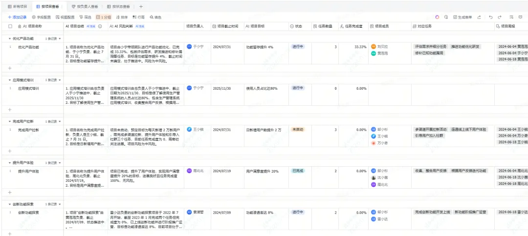Screen dimensions: 528x236
Task: Open 1条记录 dropdown for 优化产品功能 group
Action: 53,39
